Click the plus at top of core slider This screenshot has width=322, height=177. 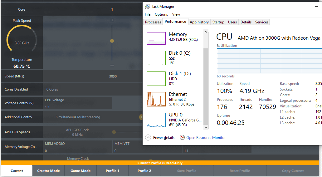click(112, 20)
